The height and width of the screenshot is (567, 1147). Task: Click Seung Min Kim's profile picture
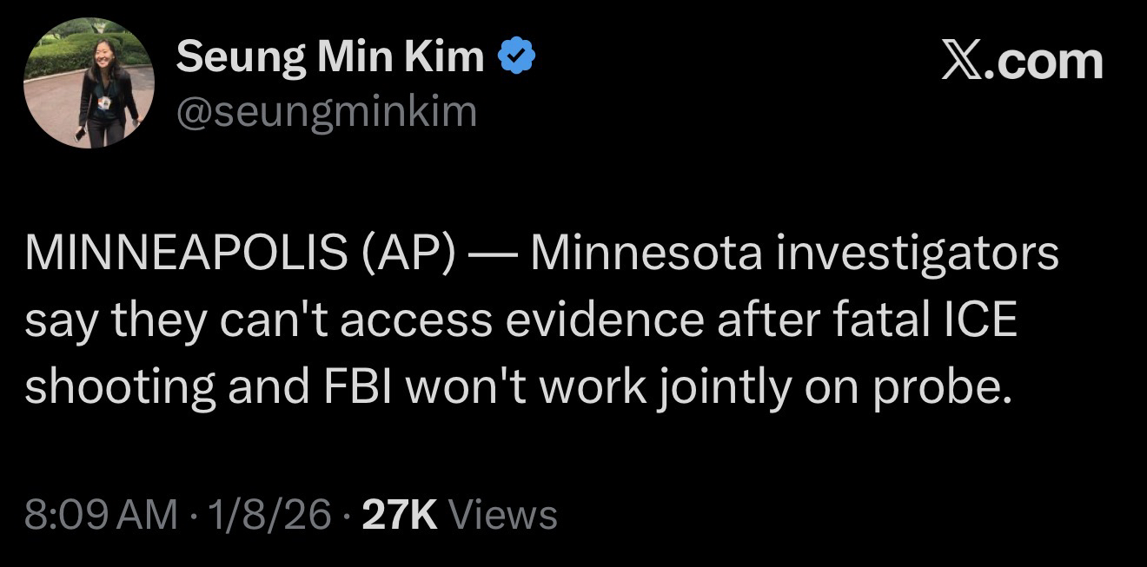pyautogui.click(x=90, y=83)
